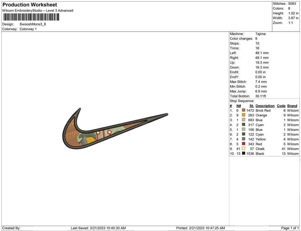Click the Min Stitch value 0.2 mm
Image resolution: width=301 pixels, height=231 pixels.
pyautogui.click(x=261, y=86)
